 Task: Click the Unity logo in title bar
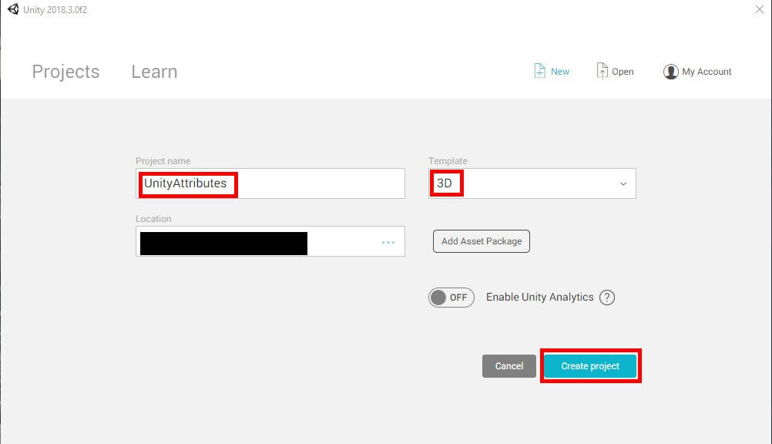13,9
